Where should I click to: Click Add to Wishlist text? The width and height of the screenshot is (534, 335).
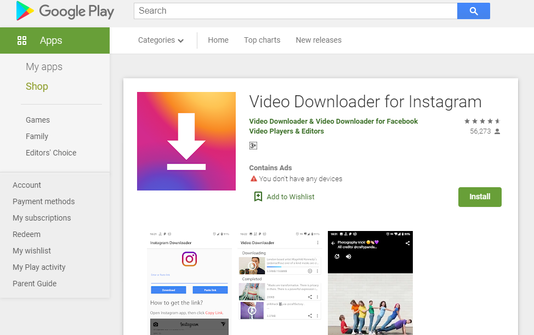coord(291,197)
